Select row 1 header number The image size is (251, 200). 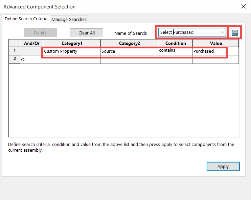click(x=15, y=51)
